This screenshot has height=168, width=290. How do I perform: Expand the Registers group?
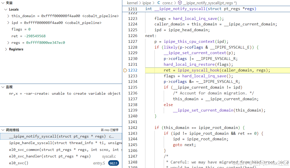click(x=6, y=49)
